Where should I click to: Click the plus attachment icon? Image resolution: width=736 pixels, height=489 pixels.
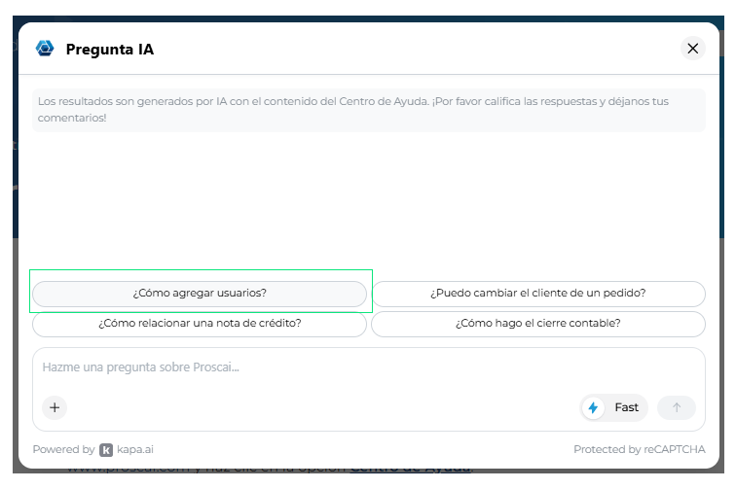(55, 407)
